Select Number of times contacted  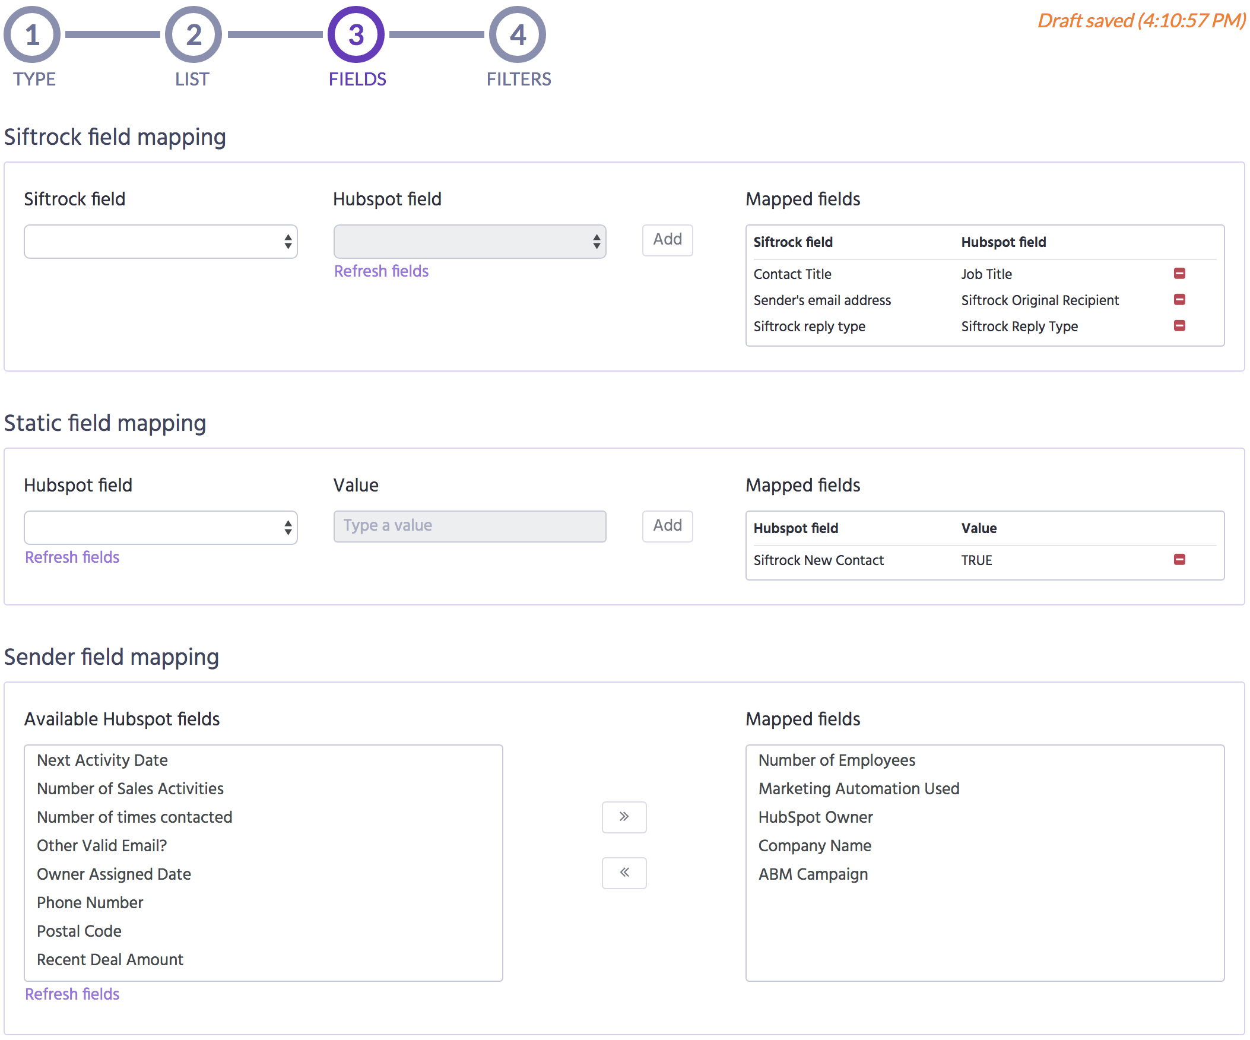pyautogui.click(x=263, y=817)
